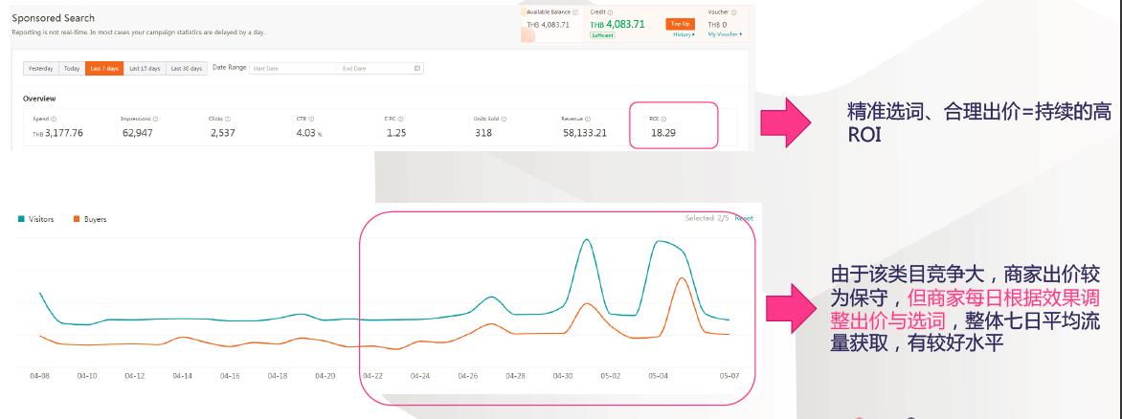The width and height of the screenshot is (1122, 419).
Task: Select the Yesterday tab
Action: (x=40, y=68)
